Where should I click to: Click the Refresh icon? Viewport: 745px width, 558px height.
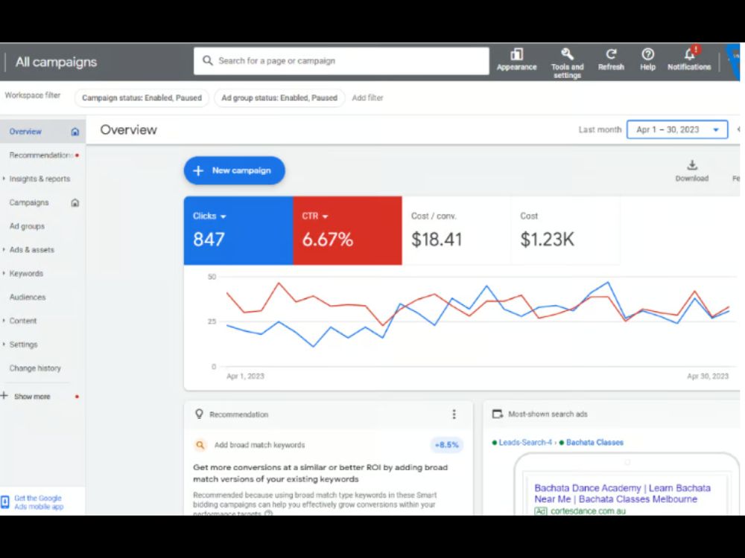(611, 54)
